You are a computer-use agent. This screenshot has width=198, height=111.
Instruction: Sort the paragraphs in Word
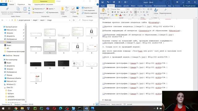click(144, 15)
